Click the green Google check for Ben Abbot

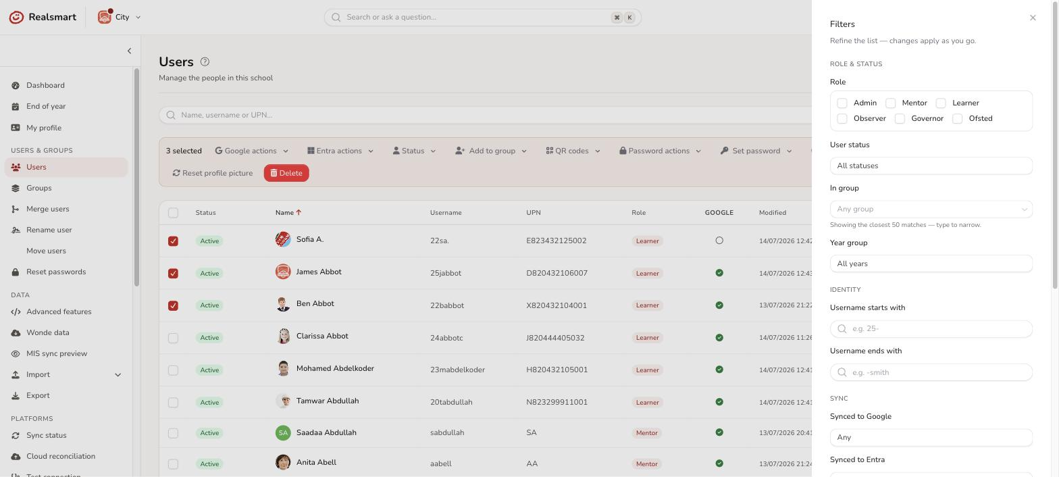click(719, 305)
